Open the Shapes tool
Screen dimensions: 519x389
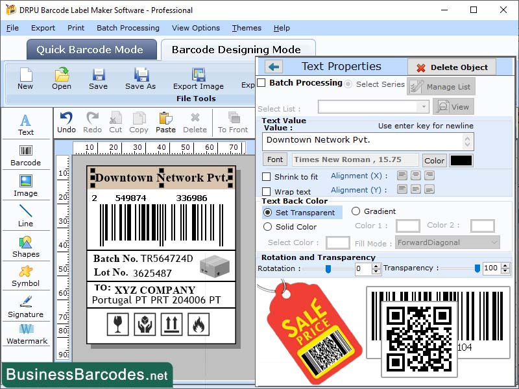(26, 246)
